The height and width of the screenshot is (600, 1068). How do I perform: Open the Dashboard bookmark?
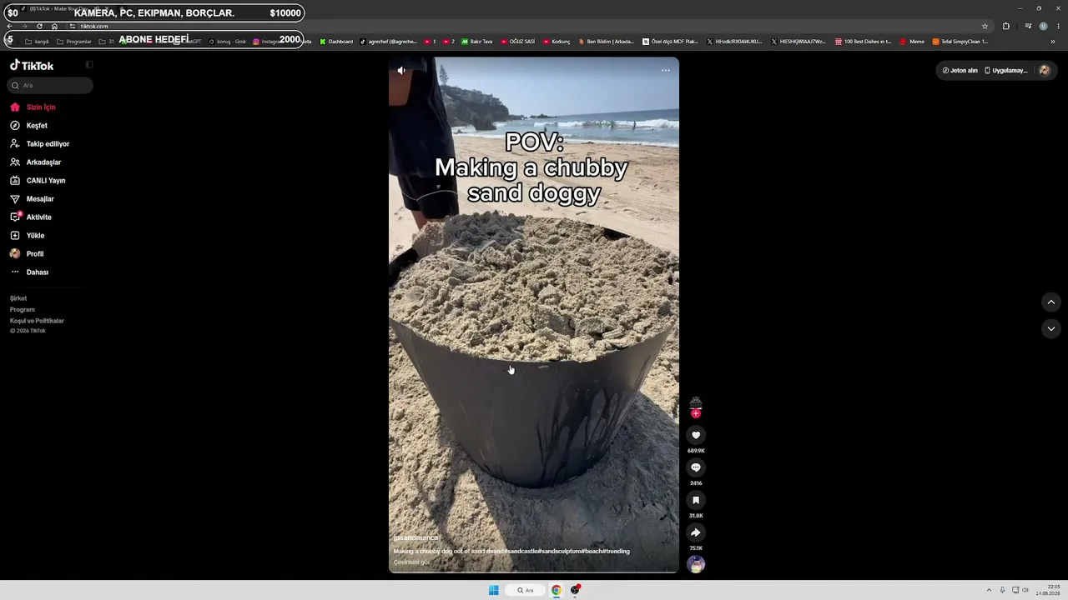tap(336, 42)
